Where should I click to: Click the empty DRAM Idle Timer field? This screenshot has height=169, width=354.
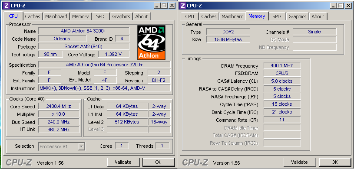point(282,127)
